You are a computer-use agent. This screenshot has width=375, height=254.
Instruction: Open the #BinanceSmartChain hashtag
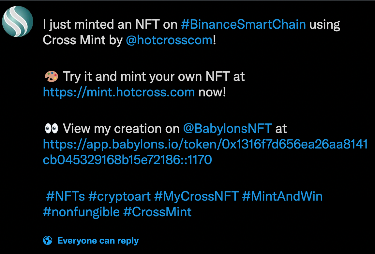(244, 24)
